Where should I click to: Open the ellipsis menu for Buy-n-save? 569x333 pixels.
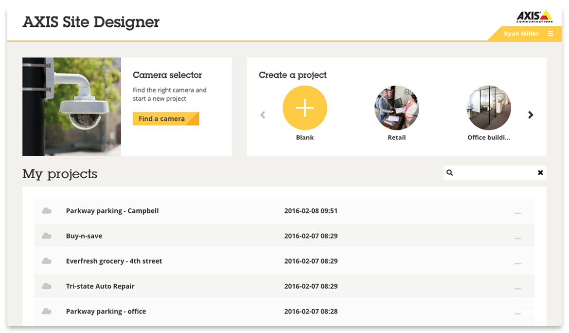point(517,239)
